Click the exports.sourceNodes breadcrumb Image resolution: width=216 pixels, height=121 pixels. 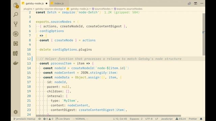click(x=128, y=9)
